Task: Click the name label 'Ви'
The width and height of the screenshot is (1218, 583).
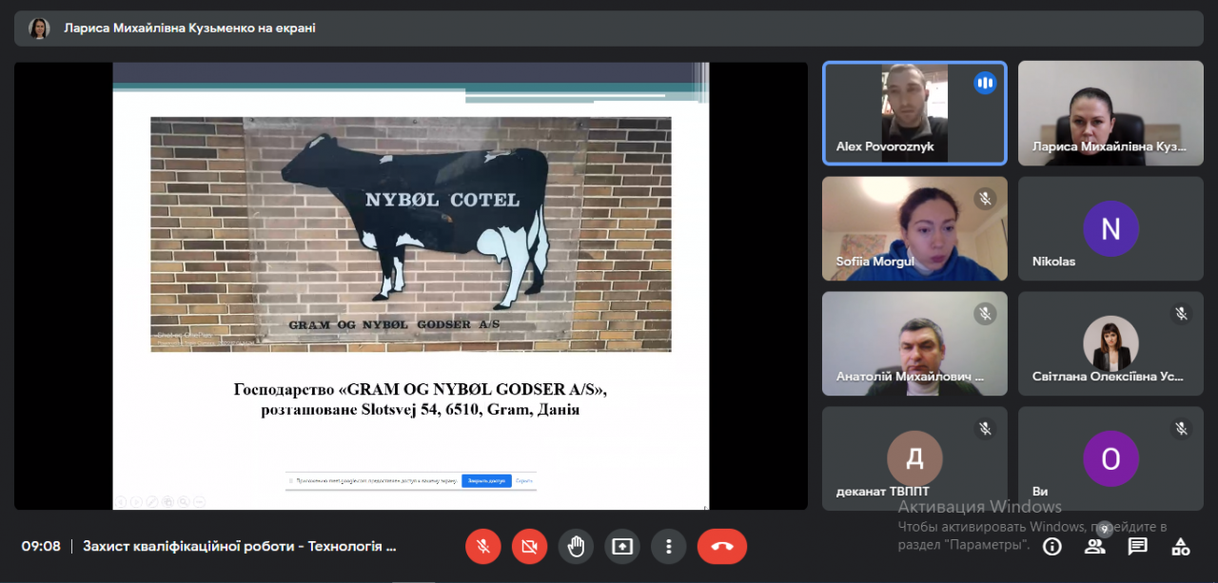Action: (x=1040, y=492)
